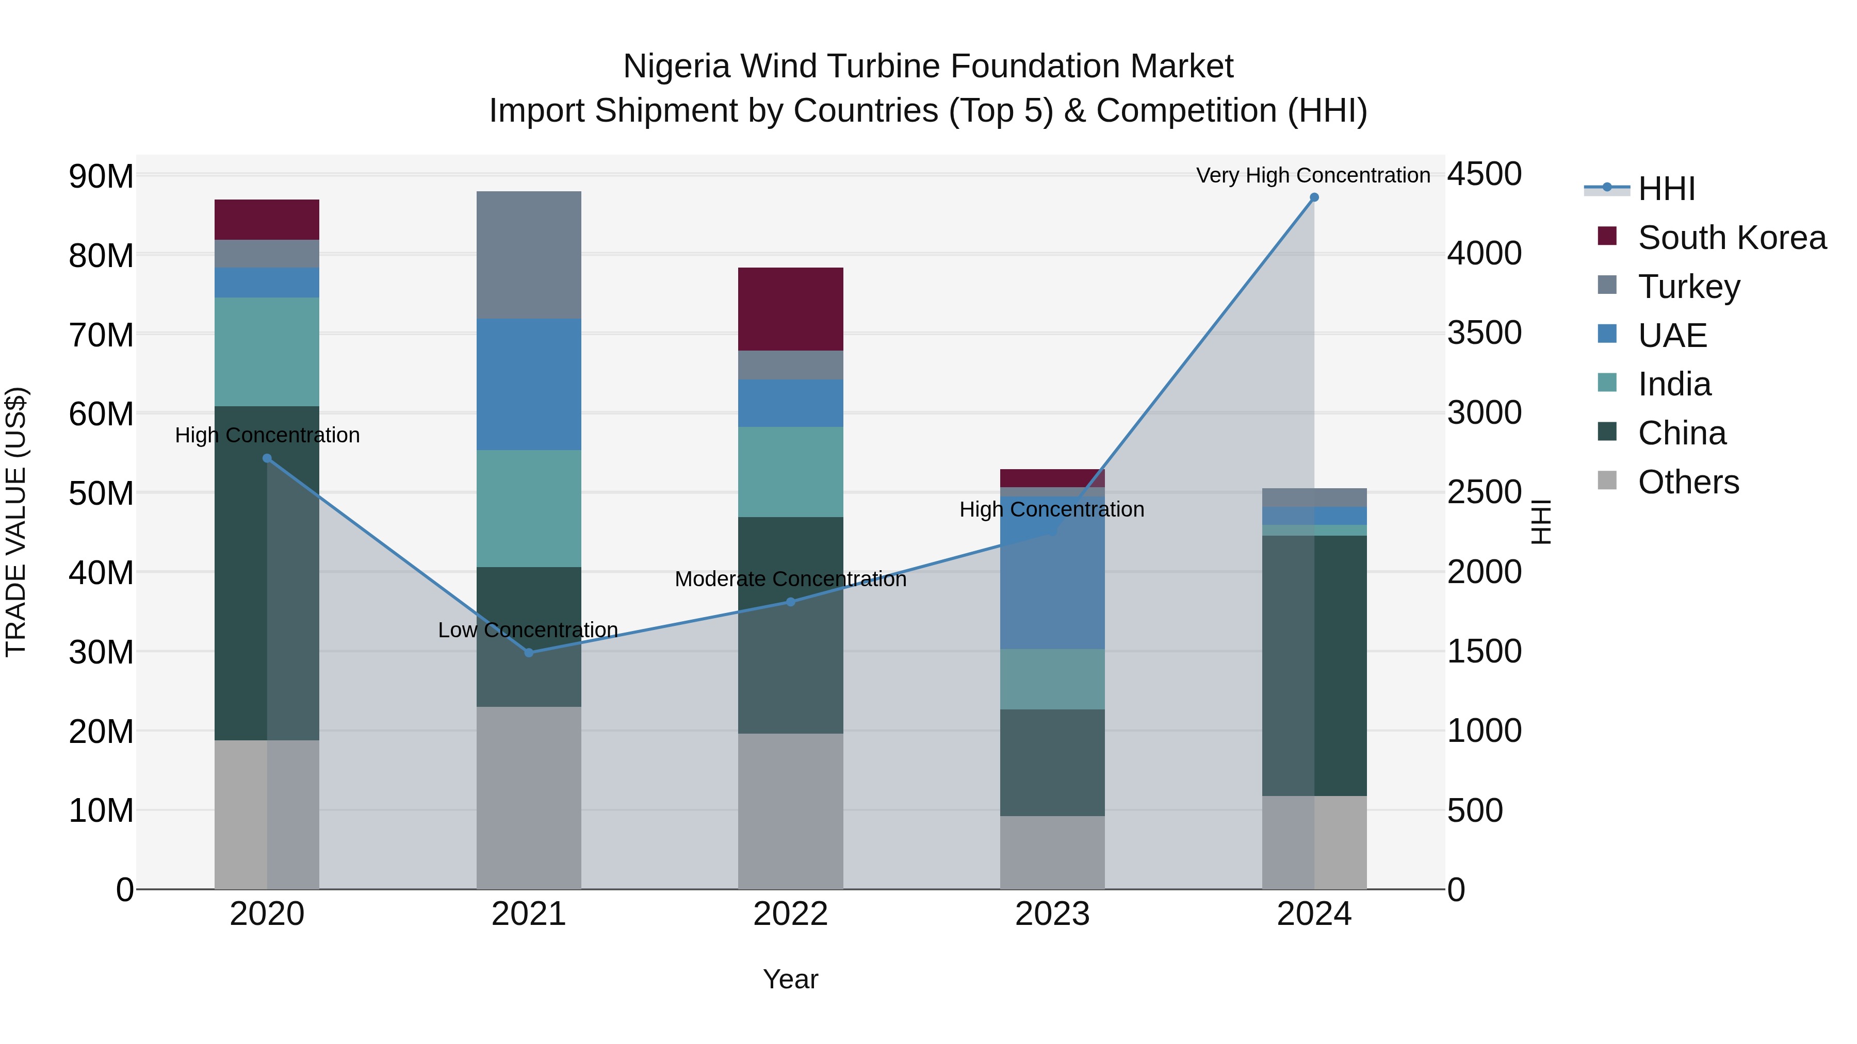Click the 2020 India bar segment
This screenshot has height=1044, width=1857.
[267, 352]
